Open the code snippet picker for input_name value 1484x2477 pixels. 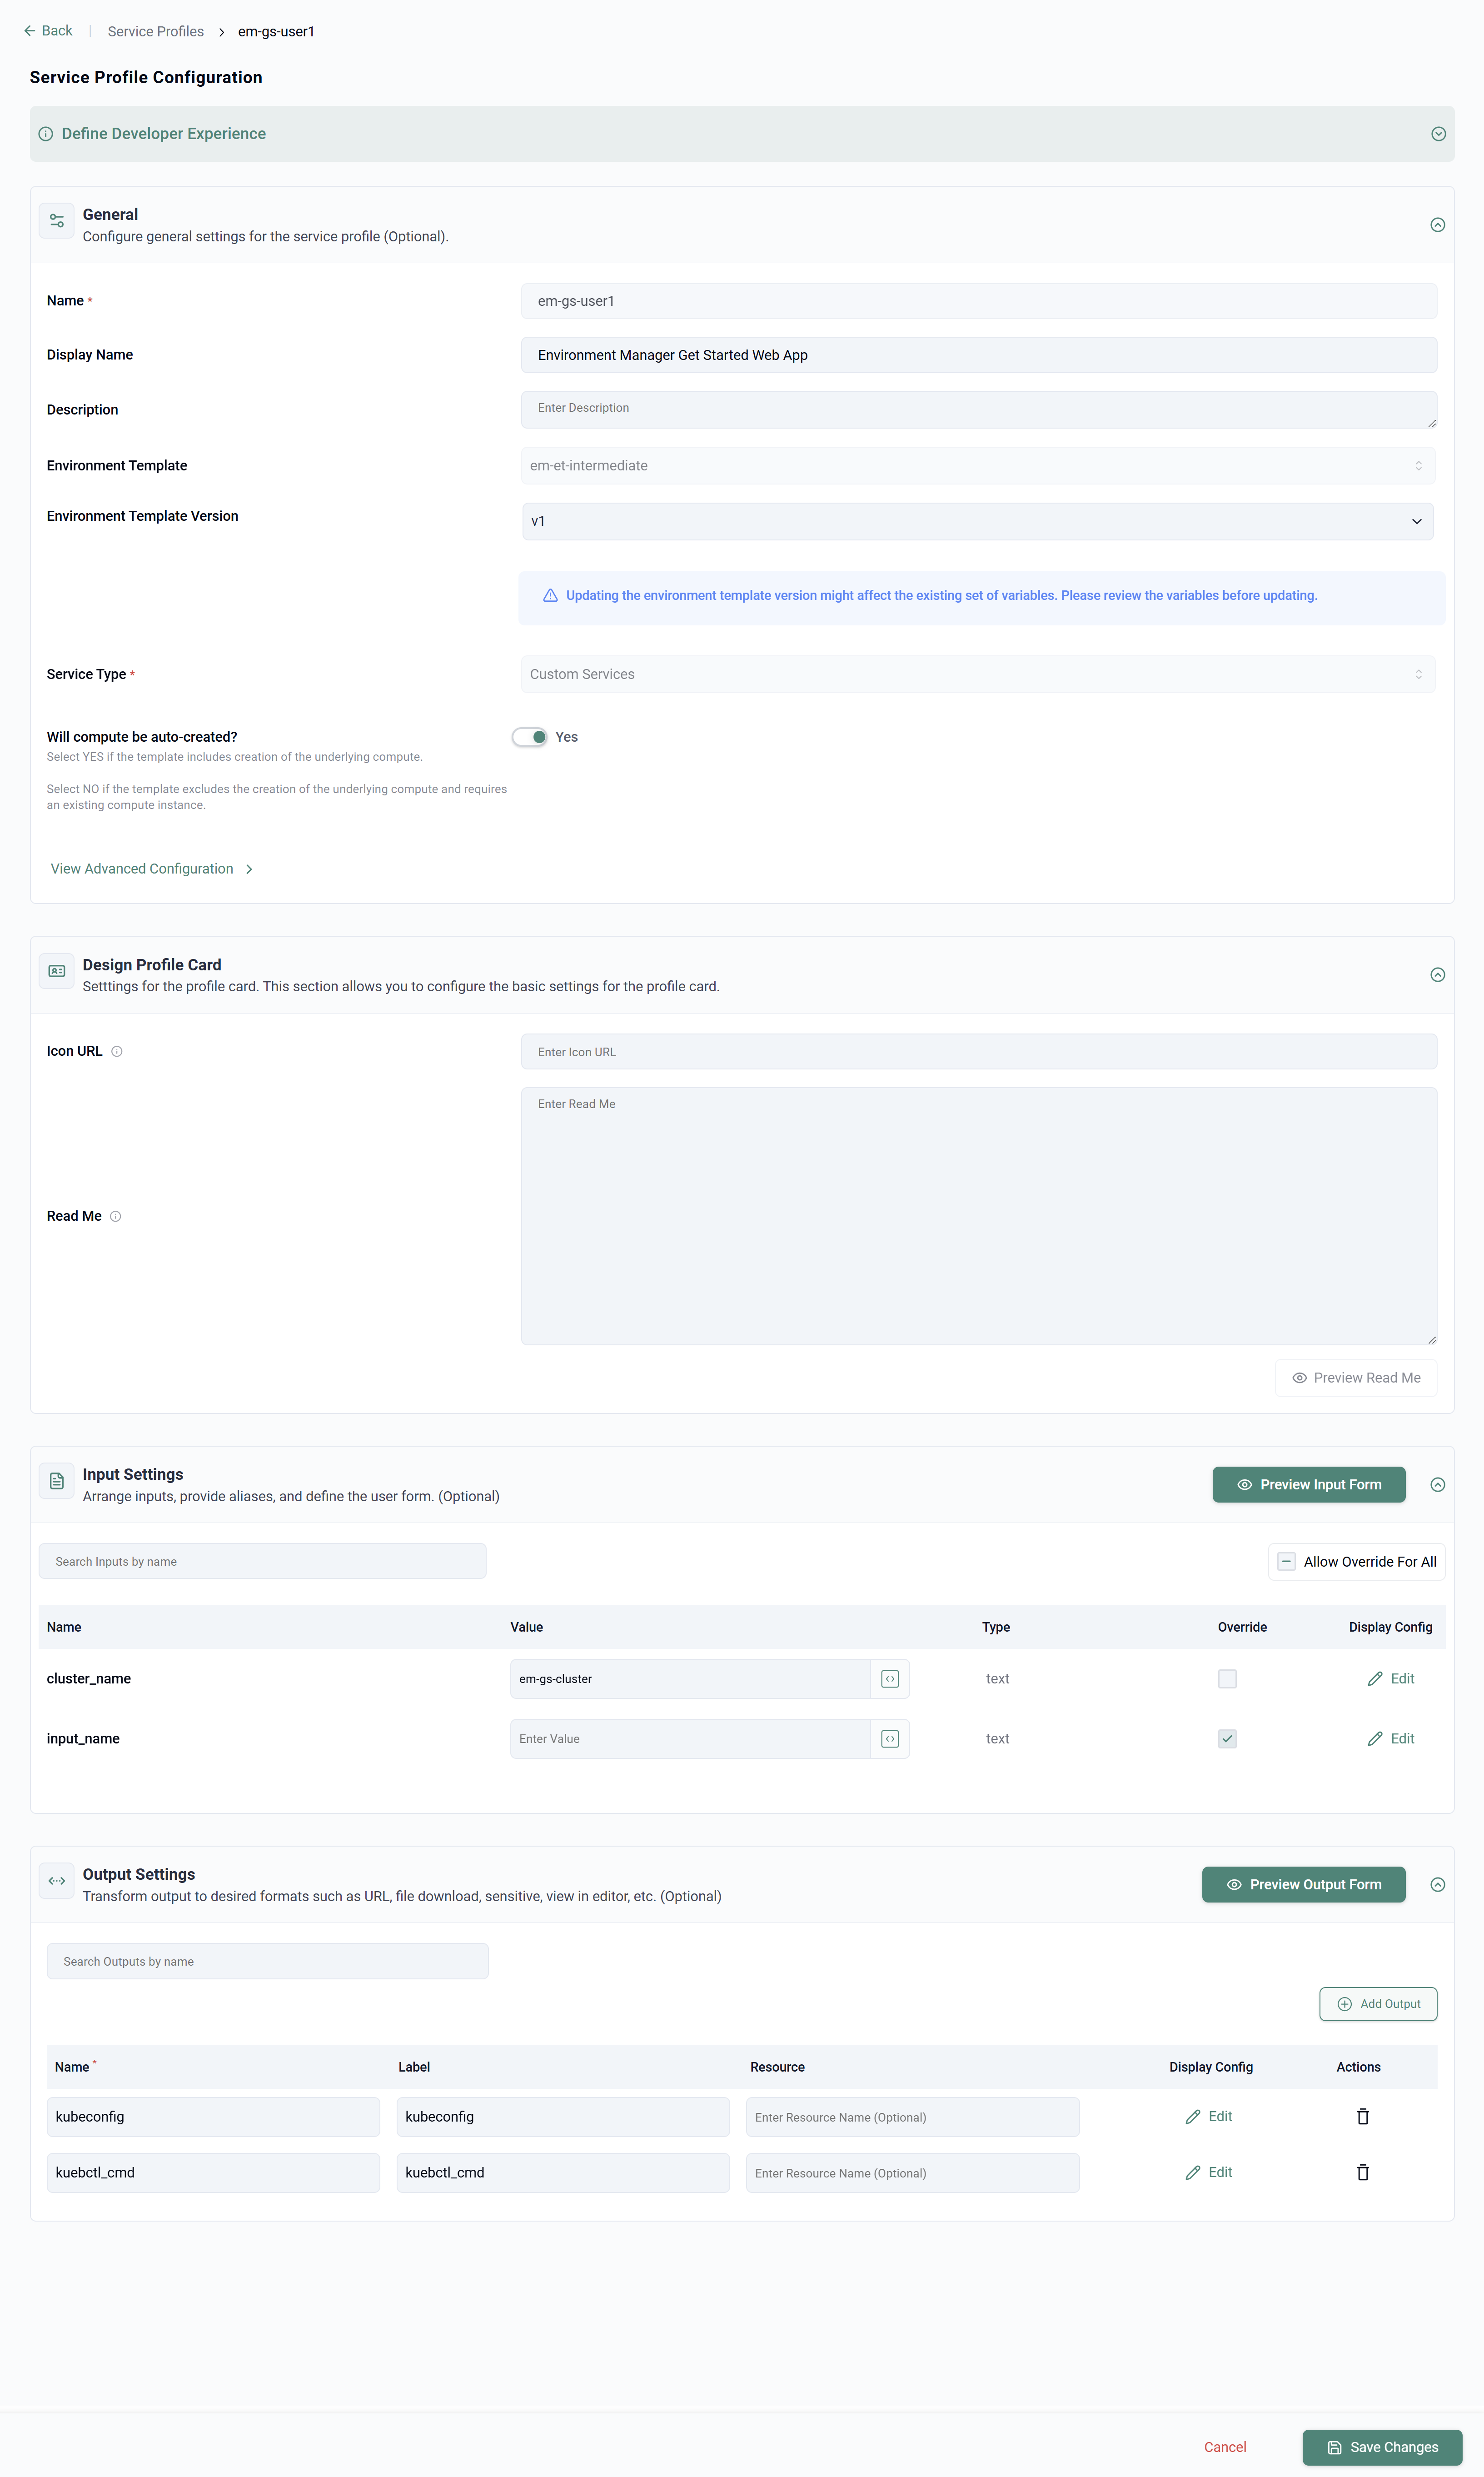(x=889, y=1738)
